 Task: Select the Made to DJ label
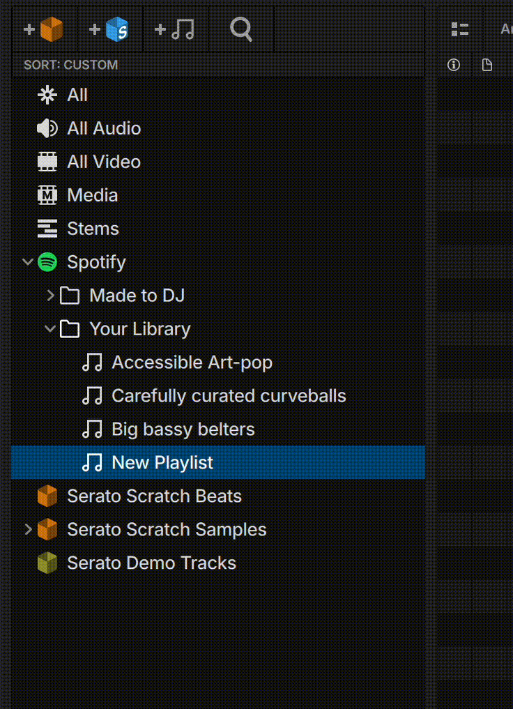(137, 296)
